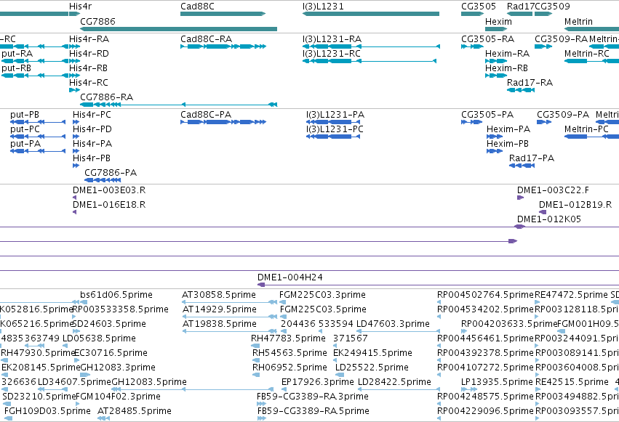
Task: Select the Meltrin gene label
Action: click(578, 22)
